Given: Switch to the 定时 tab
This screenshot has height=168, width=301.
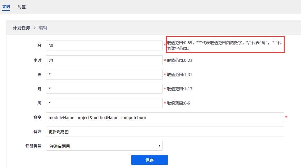Looking at the screenshot, I should point(6,7).
